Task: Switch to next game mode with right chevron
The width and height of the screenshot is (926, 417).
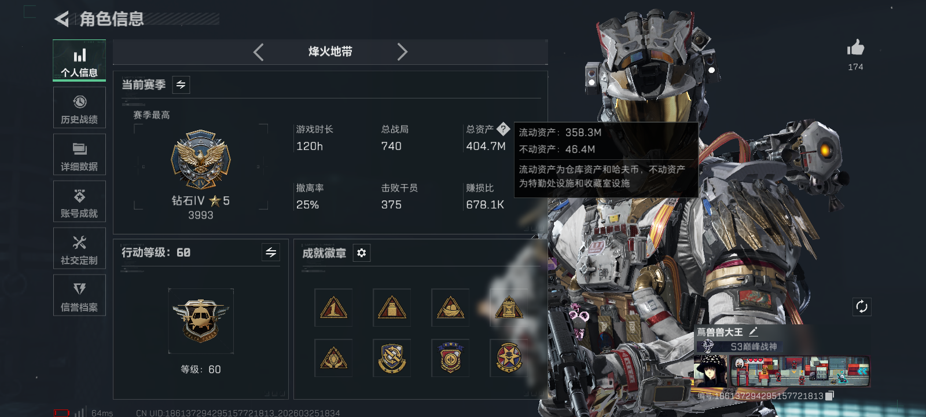Action: click(x=402, y=52)
